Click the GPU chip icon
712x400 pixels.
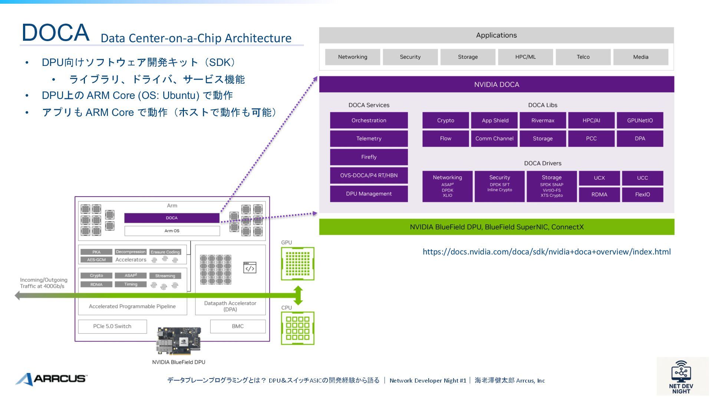tap(297, 264)
